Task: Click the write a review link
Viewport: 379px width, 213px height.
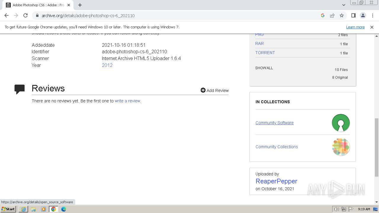Action: (127, 101)
